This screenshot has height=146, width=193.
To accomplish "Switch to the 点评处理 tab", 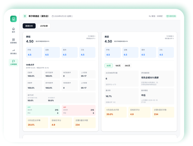I will (x=44, y=26).
